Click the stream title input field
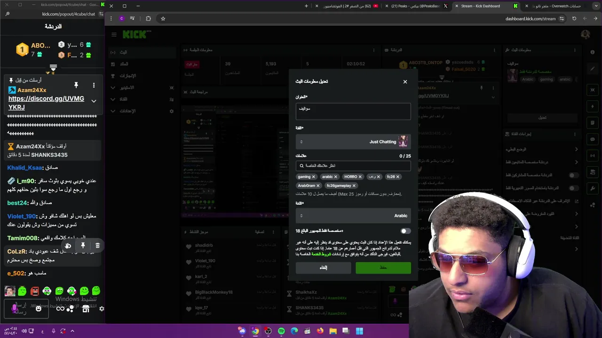Image resolution: width=602 pixels, height=338 pixels. click(353, 111)
